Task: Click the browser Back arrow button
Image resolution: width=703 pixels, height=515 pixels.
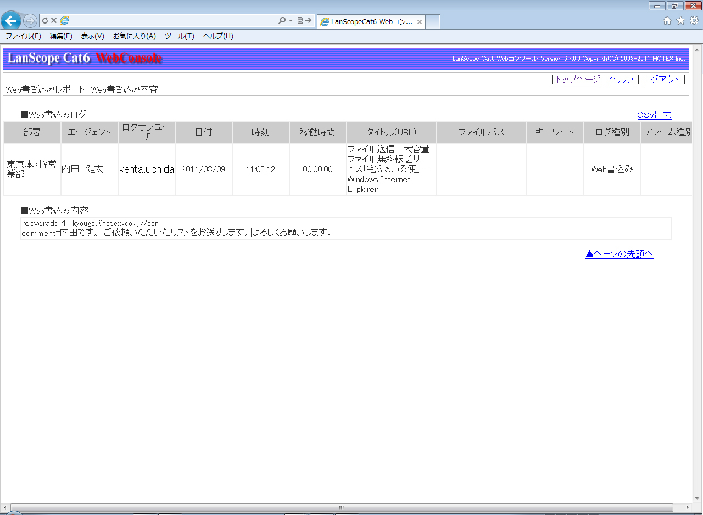Action: click(x=11, y=21)
